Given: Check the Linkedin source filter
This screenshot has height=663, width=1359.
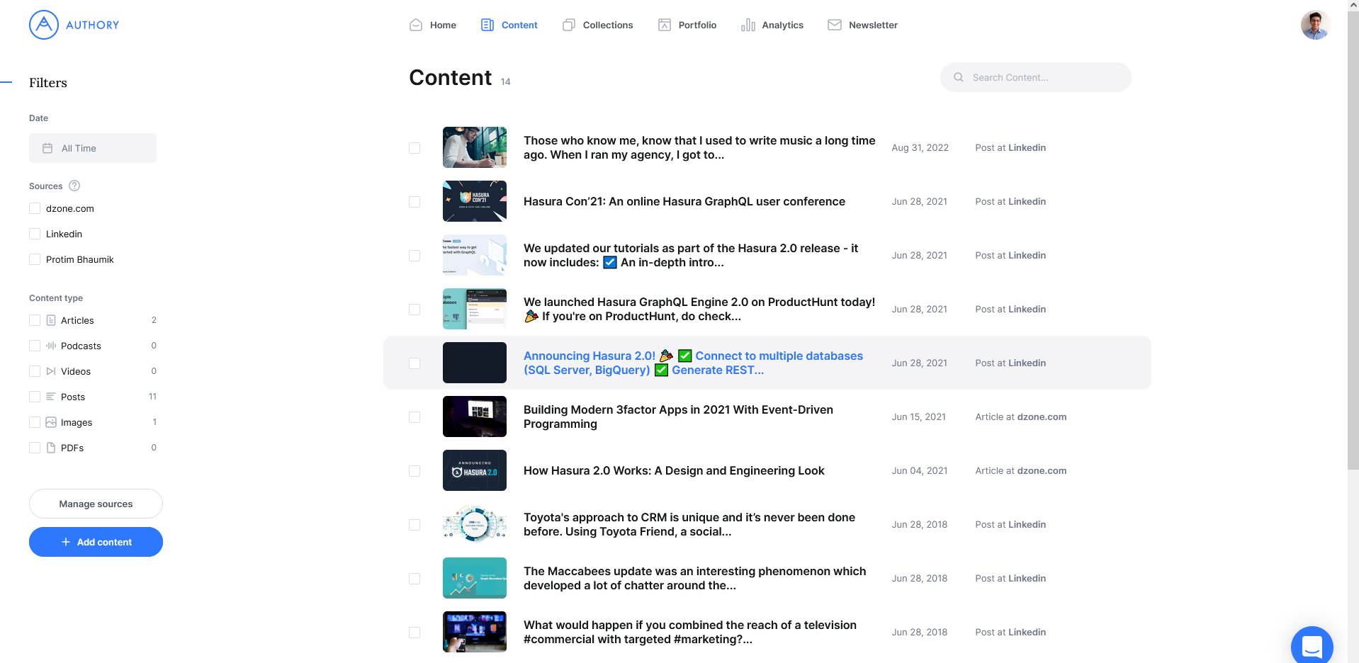Looking at the screenshot, I should (35, 234).
